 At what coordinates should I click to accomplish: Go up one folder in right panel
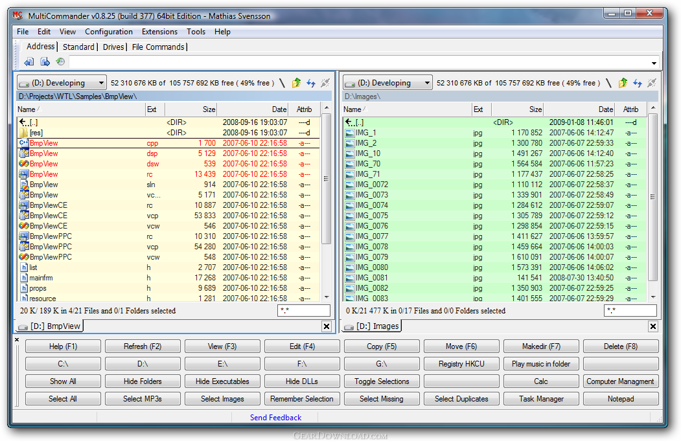[x=623, y=83]
